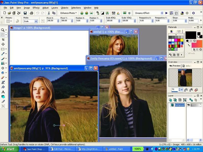Click the new file icon
Screen dimensions: 203x152
click(x=4, y=13)
